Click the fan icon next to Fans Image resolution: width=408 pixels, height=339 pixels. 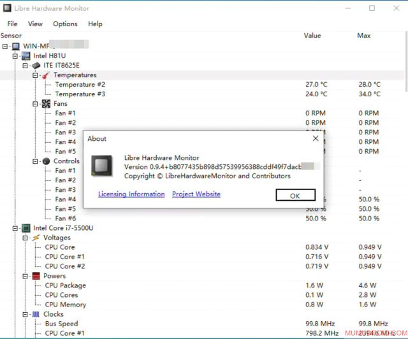pyautogui.click(x=46, y=103)
